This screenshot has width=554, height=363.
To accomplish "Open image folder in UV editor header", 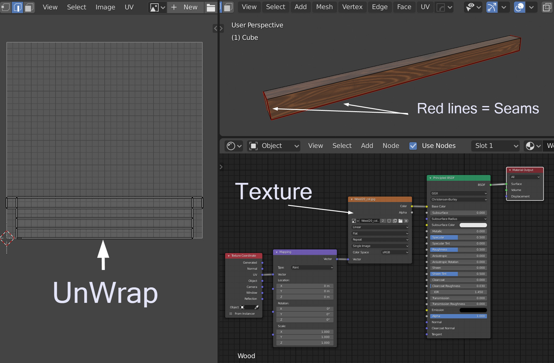I will pyautogui.click(x=211, y=7).
